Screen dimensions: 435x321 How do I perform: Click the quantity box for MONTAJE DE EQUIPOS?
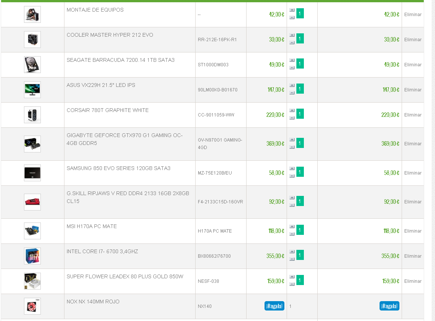[300, 13]
